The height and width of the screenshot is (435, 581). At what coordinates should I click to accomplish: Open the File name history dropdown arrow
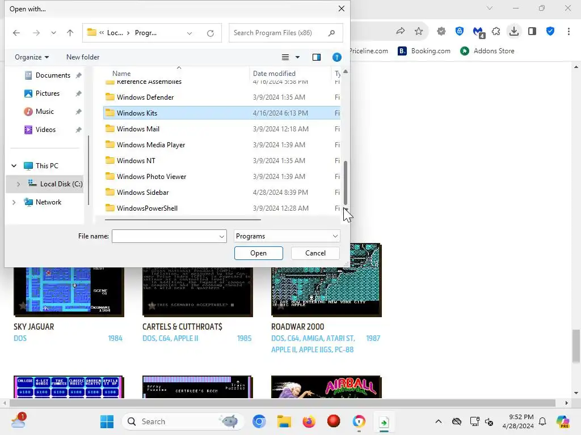[x=222, y=236]
